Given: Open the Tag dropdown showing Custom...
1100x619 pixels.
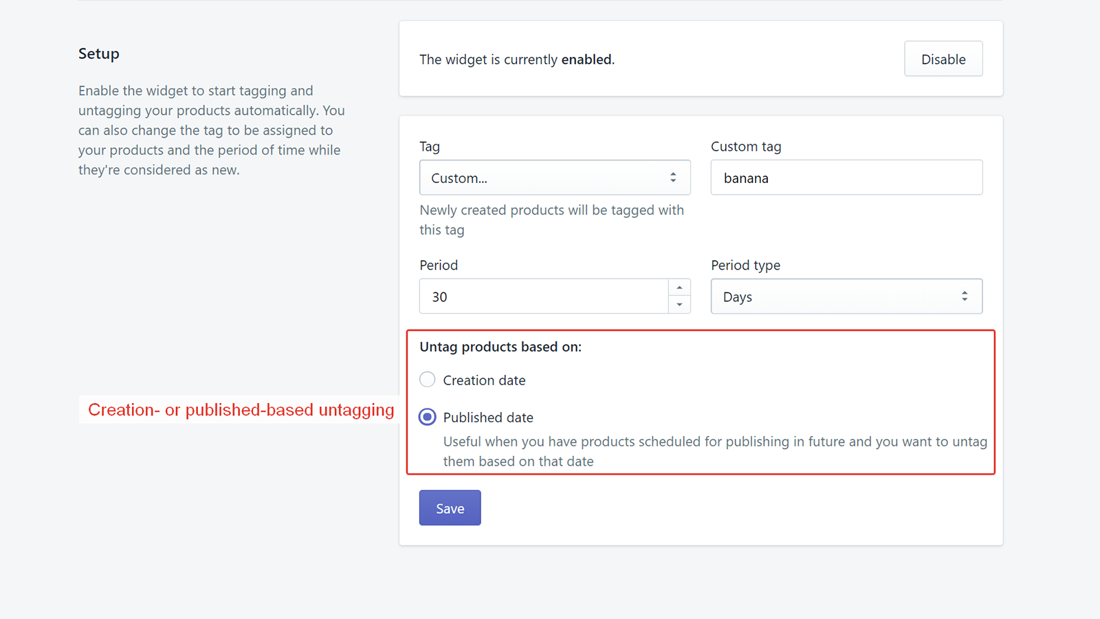Looking at the screenshot, I should pos(554,177).
